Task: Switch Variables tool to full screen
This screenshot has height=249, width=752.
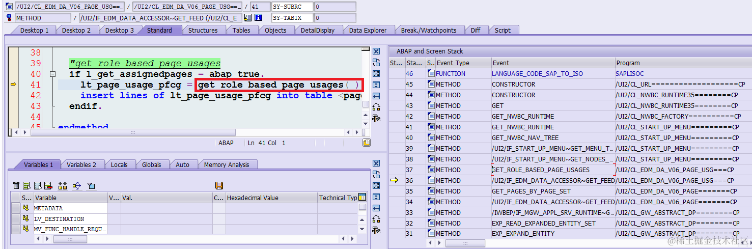Action: tap(376, 186)
